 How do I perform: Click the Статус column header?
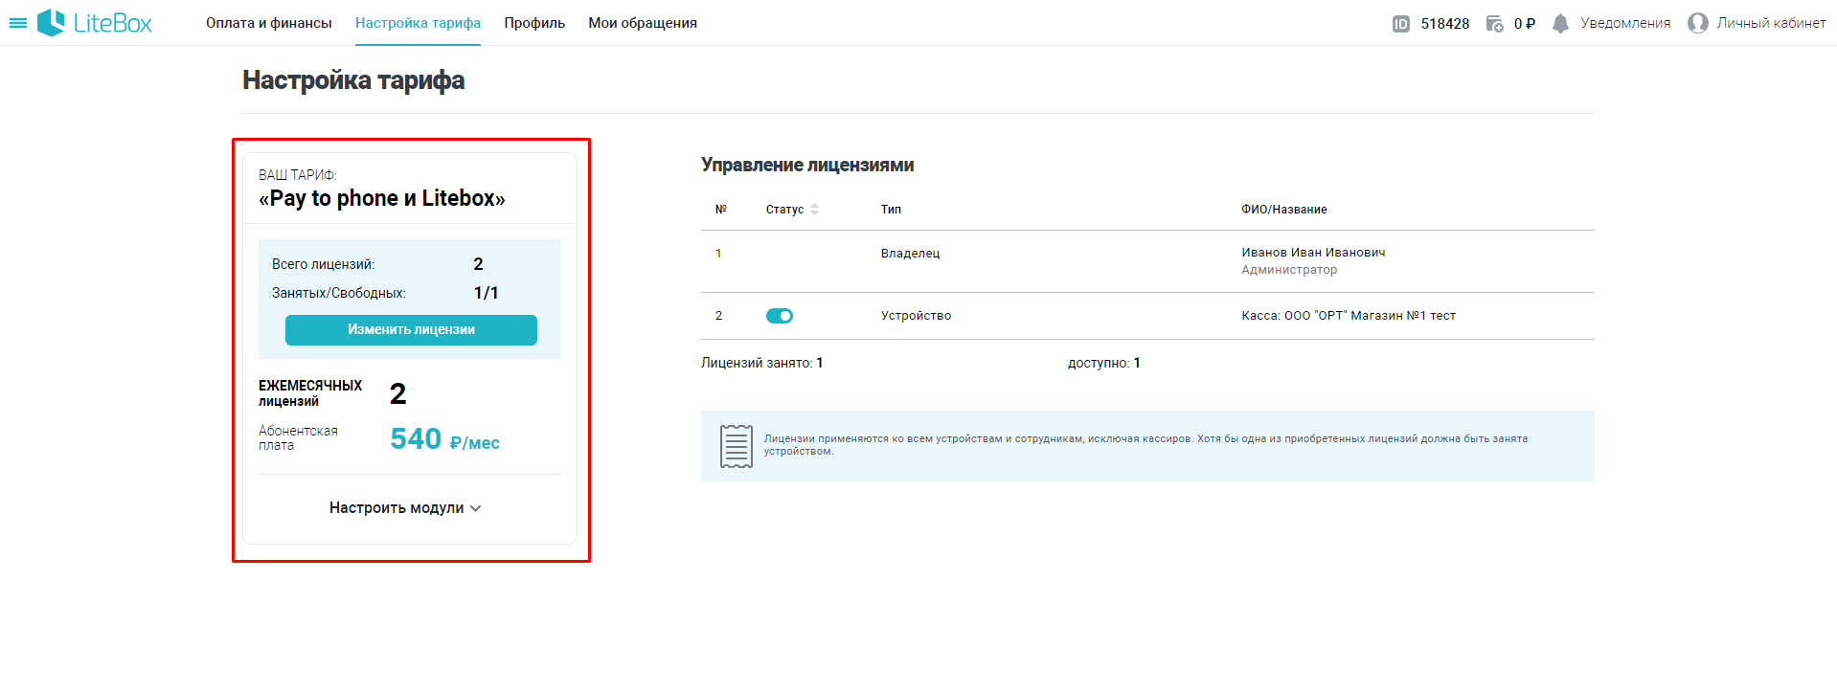pos(784,210)
